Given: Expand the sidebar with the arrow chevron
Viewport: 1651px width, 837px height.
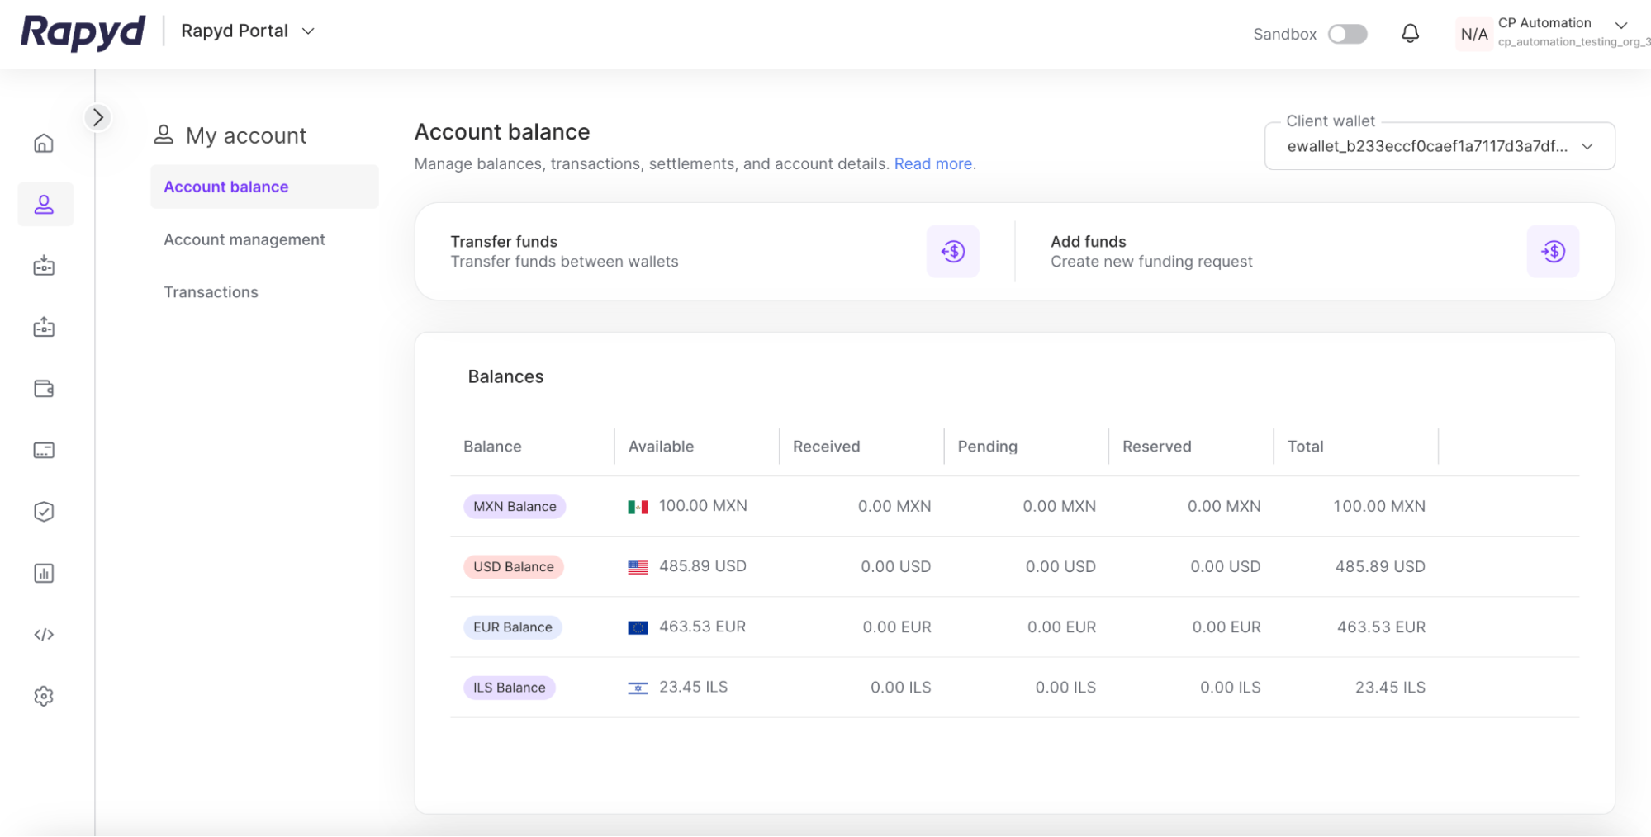Looking at the screenshot, I should click(x=98, y=117).
